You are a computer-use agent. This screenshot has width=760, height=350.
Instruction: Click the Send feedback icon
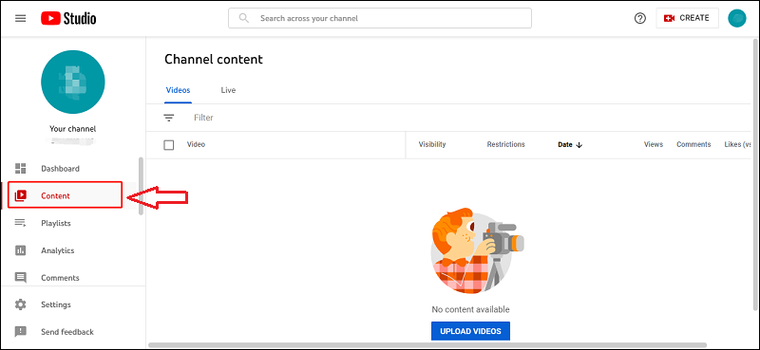pos(20,332)
